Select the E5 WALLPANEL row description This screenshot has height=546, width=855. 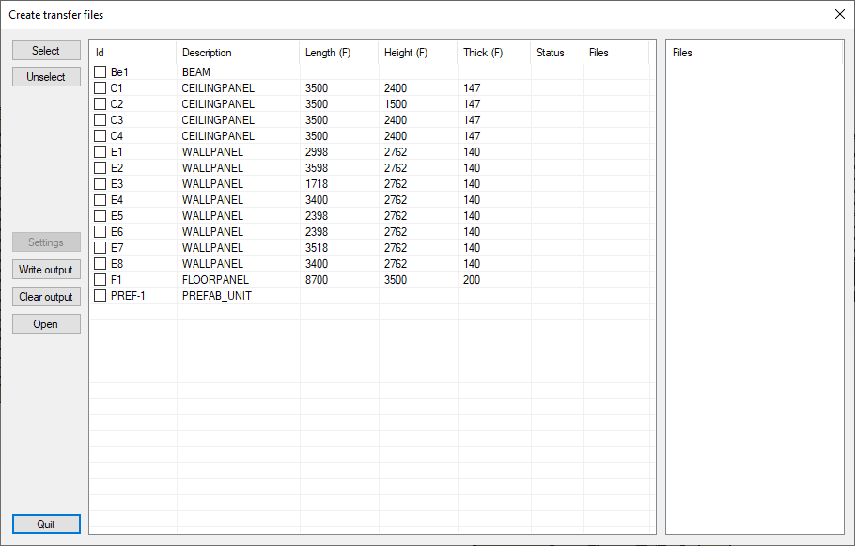pyautogui.click(x=212, y=216)
